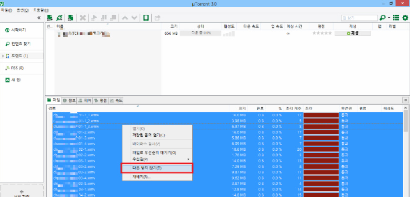Click the Add Torrent toolbar icon
The height and width of the screenshot is (197, 410).
tap(50, 18)
